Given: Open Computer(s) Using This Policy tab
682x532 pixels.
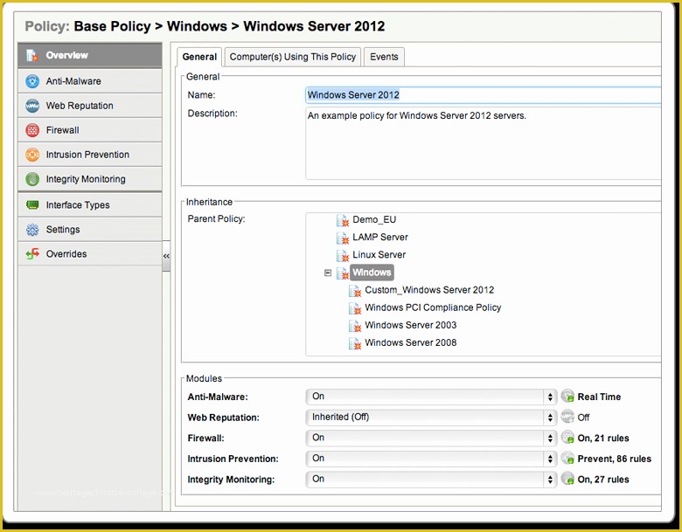Looking at the screenshot, I should click(x=293, y=57).
